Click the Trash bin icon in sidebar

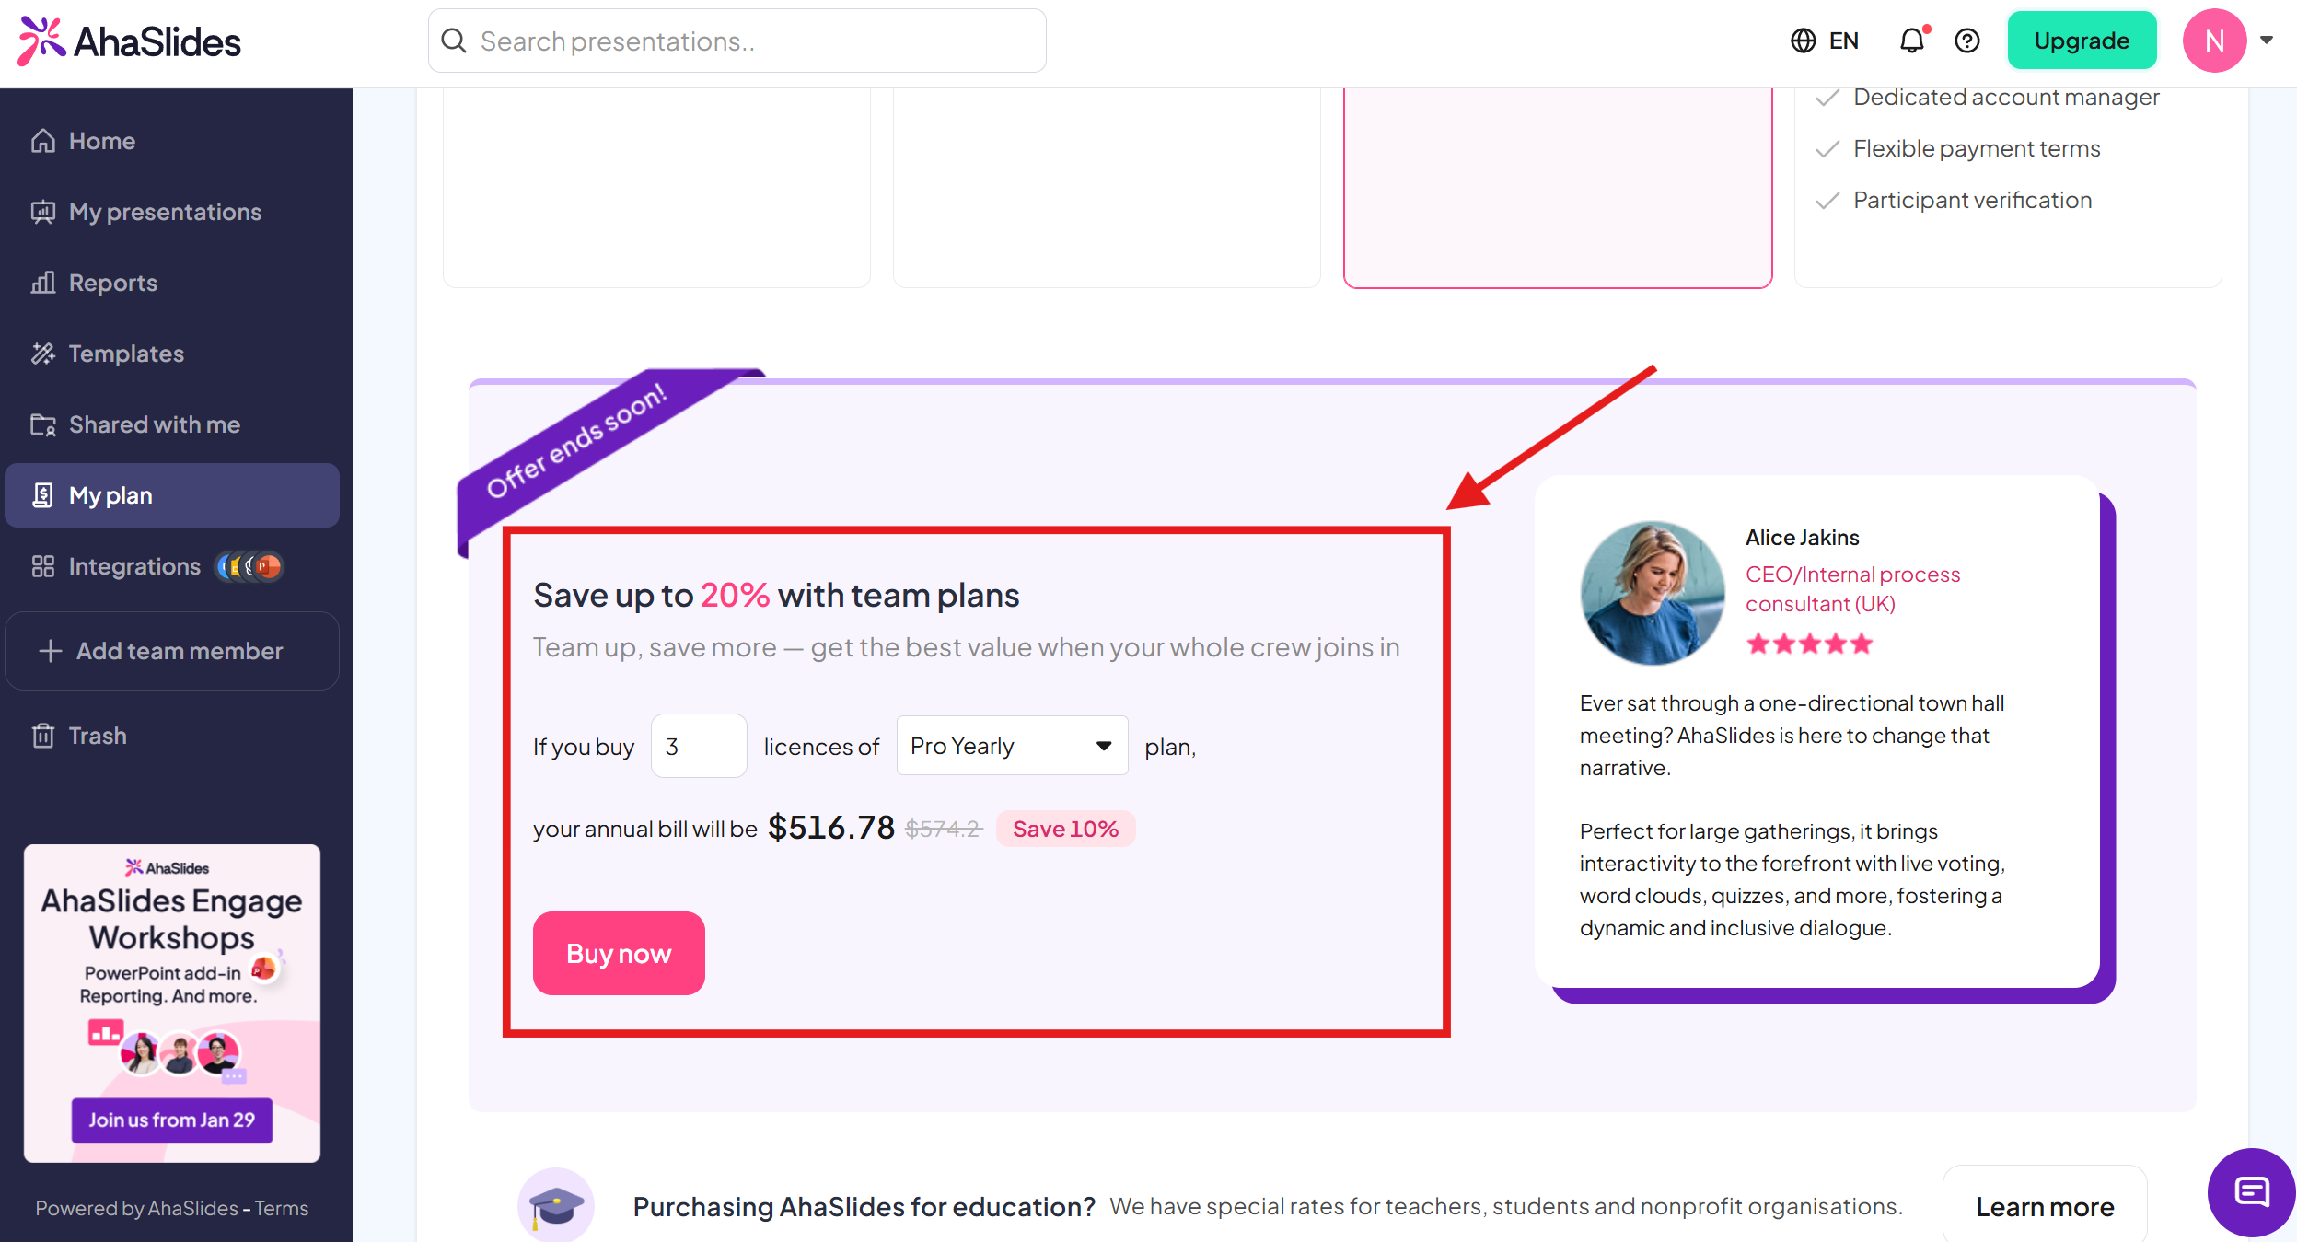[43, 736]
